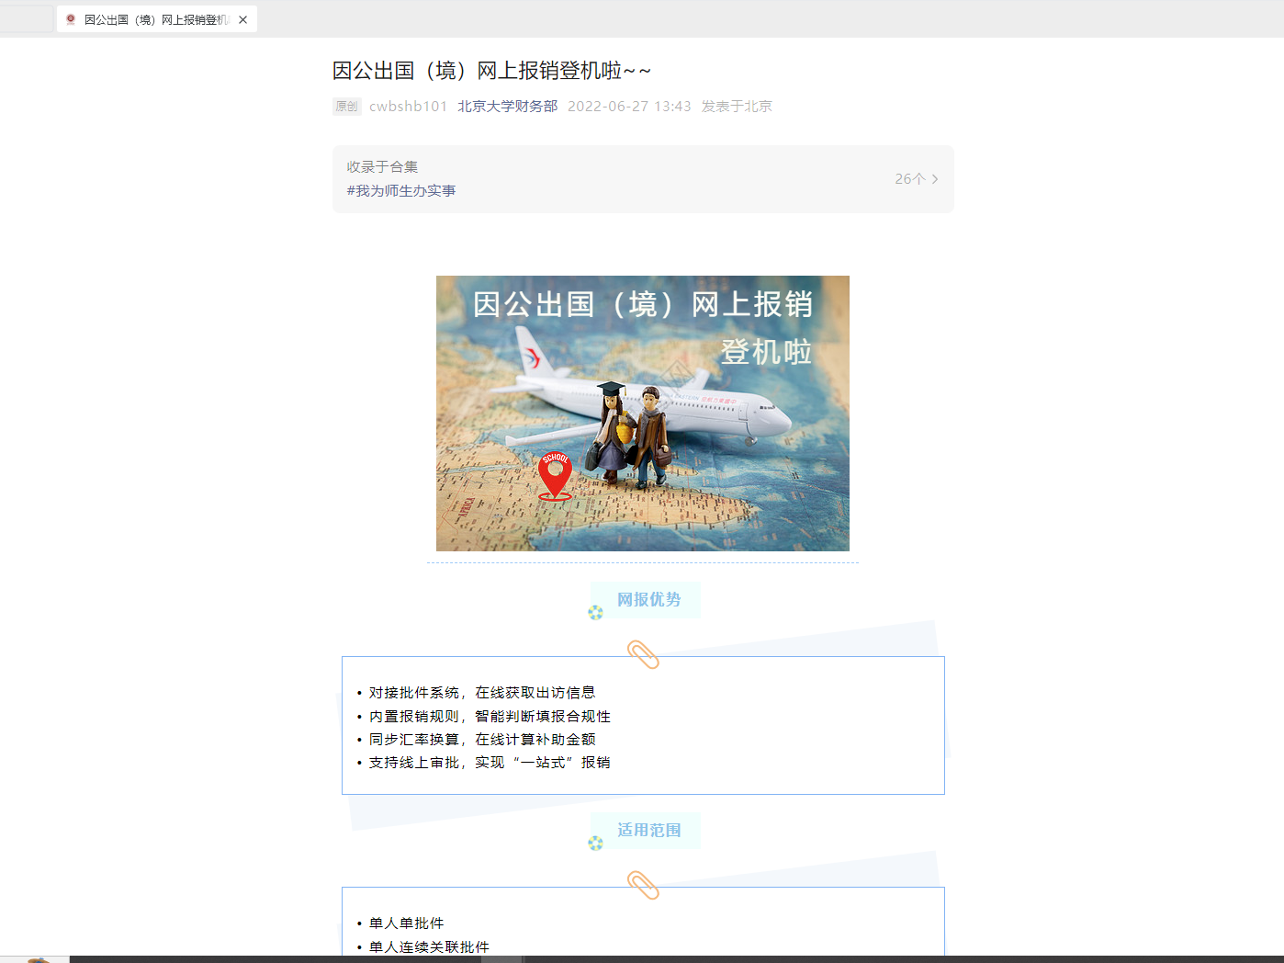Image resolution: width=1284 pixels, height=963 pixels.
Task: Open the 北京大学财务部 account link
Action: pyautogui.click(x=507, y=107)
